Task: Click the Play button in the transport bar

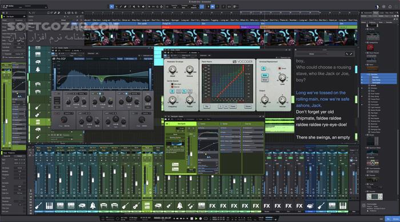Action: point(196,219)
